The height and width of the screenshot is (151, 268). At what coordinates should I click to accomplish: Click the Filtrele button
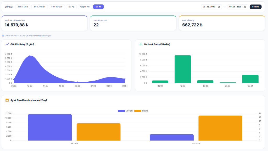(x=255, y=7)
